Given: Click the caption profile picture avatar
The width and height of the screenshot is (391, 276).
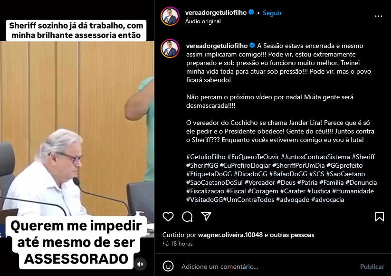Looking at the screenshot, I should click(170, 48).
